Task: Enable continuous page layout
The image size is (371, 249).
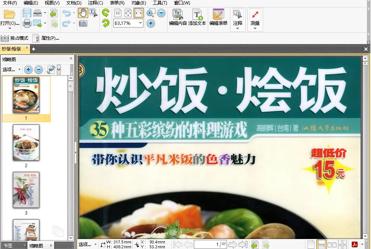Action: (321, 245)
